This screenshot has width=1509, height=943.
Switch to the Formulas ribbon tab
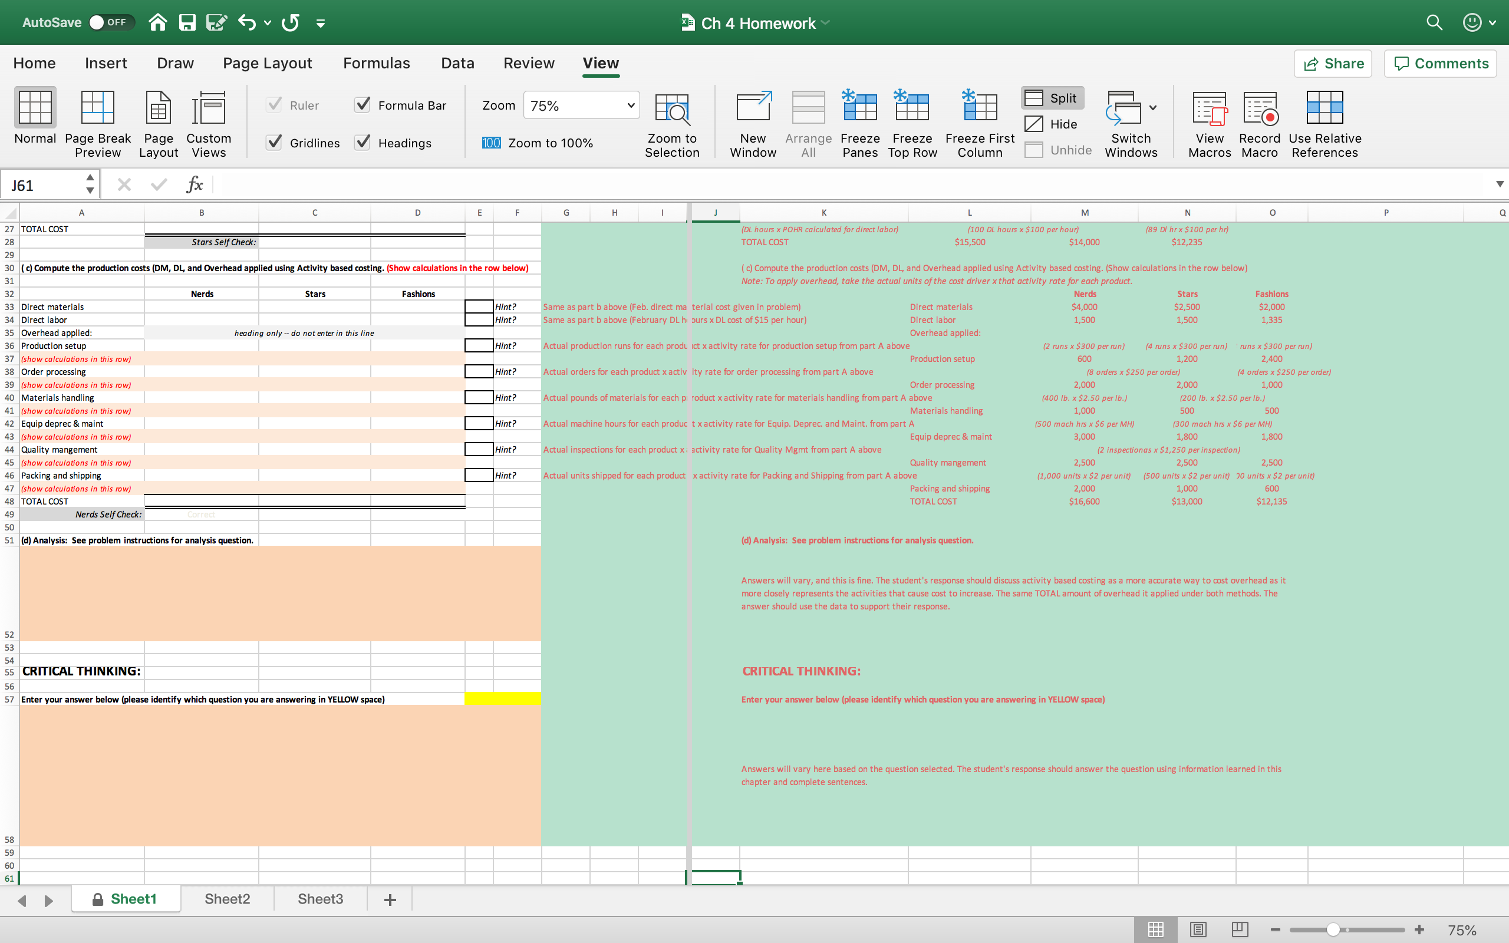(x=377, y=63)
